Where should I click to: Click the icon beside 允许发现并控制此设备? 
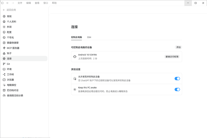[x=75, y=79]
